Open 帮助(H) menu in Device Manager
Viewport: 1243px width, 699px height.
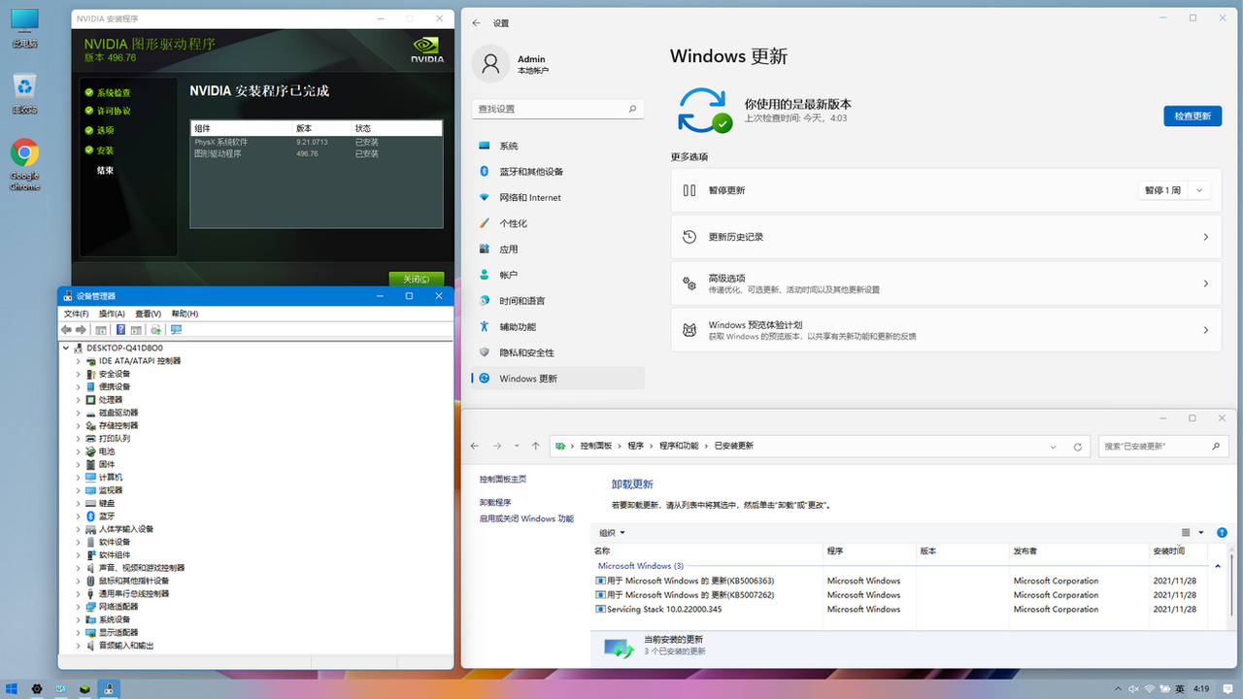pos(185,314)
